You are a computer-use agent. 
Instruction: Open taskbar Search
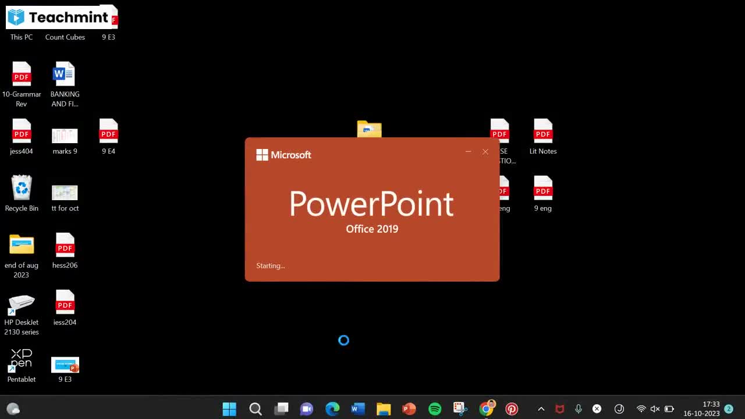[x=255, y=409]
